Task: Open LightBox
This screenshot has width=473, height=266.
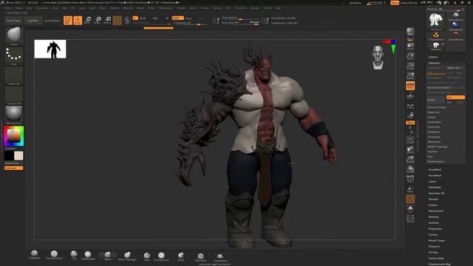Action: [x=33, y=21]
